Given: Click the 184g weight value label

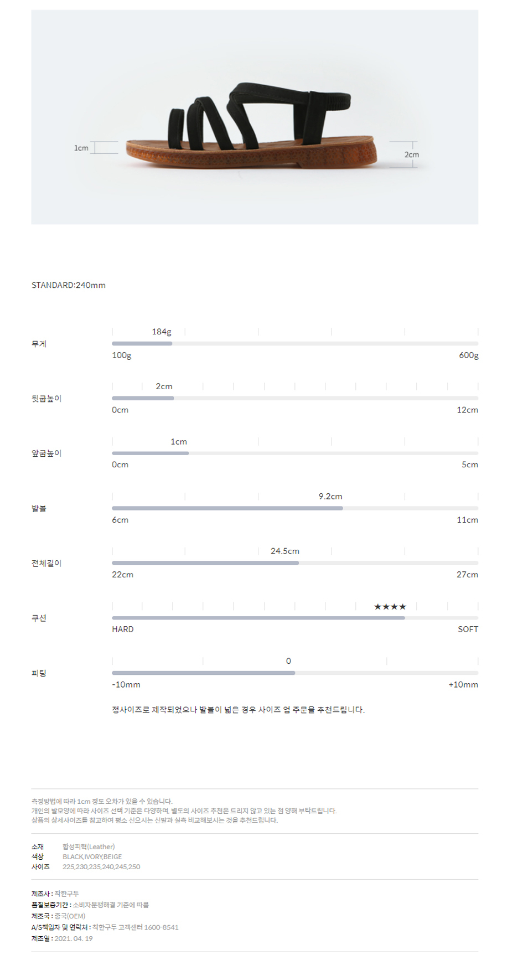Looking at the screenshot, I should tap(162, 332).
